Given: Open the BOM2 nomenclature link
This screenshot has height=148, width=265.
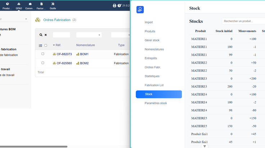Looking at the screenshot, I should click(84, 63).
